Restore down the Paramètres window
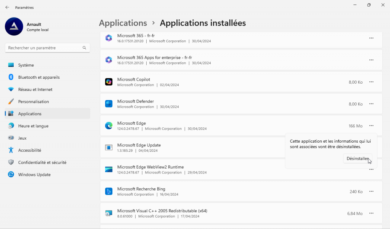The image size is (390, 229). point(369,5)
